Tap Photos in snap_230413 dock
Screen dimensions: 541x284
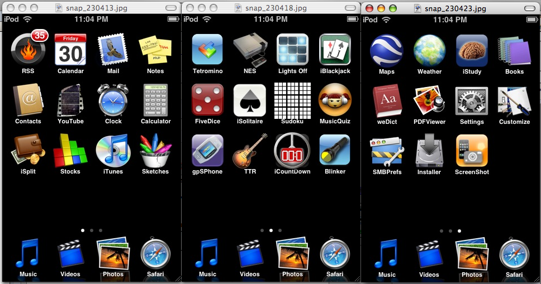(113, 254)
